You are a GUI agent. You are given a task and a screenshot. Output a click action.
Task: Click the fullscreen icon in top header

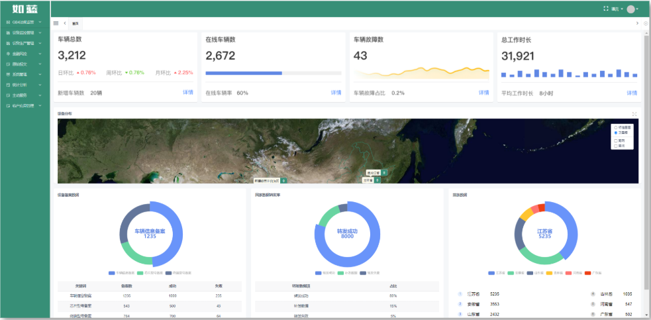point(605,9)
